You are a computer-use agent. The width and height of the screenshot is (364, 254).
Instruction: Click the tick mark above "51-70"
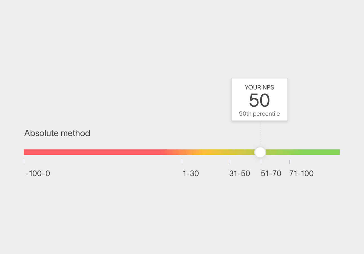coord(261,162)
